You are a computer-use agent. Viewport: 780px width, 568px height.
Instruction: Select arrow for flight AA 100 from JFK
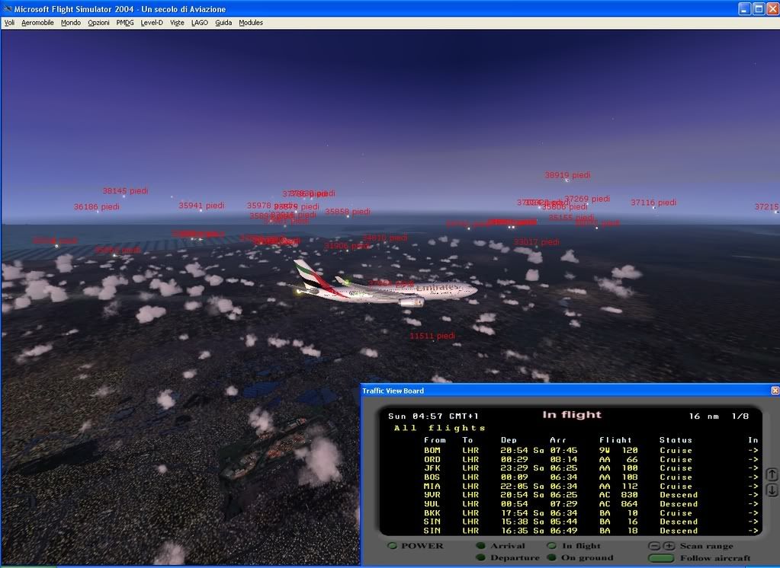click(x=753, y=468)
